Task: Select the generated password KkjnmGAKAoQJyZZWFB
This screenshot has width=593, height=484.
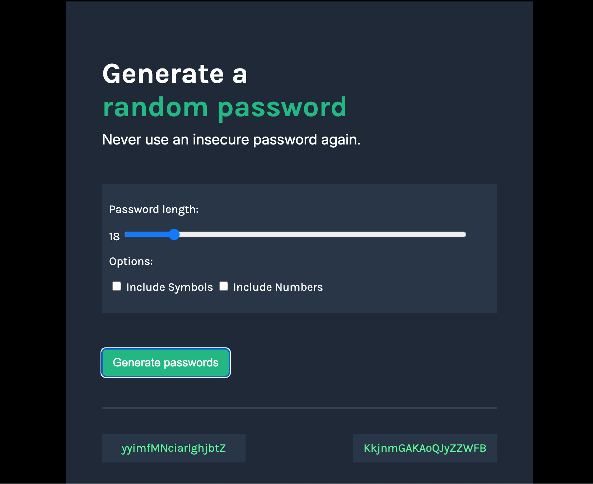Action: coord(425,447)
